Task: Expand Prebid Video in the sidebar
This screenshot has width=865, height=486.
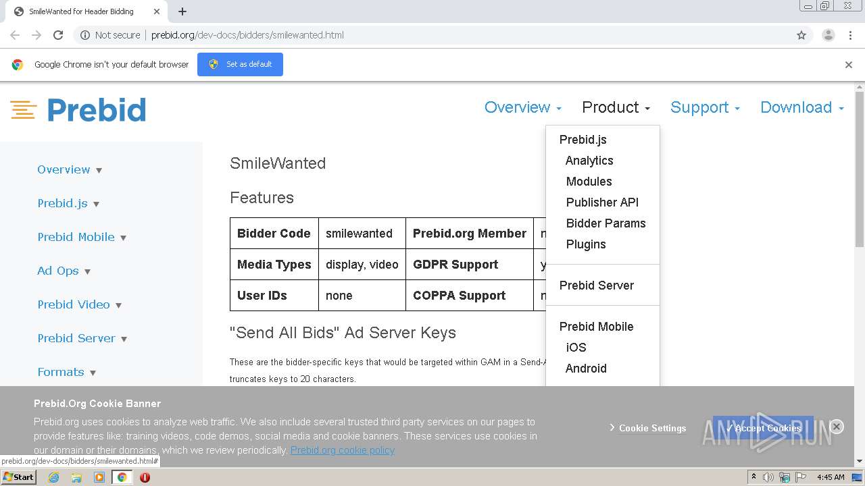Action: pos(80,304)
